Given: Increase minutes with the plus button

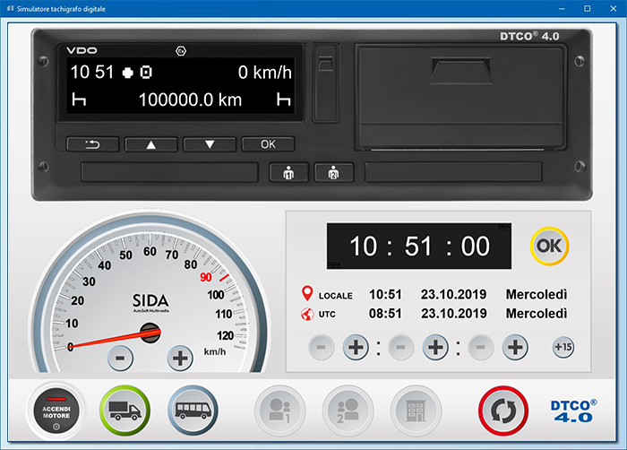Looking at the screenshot, I should click(435, 346).
